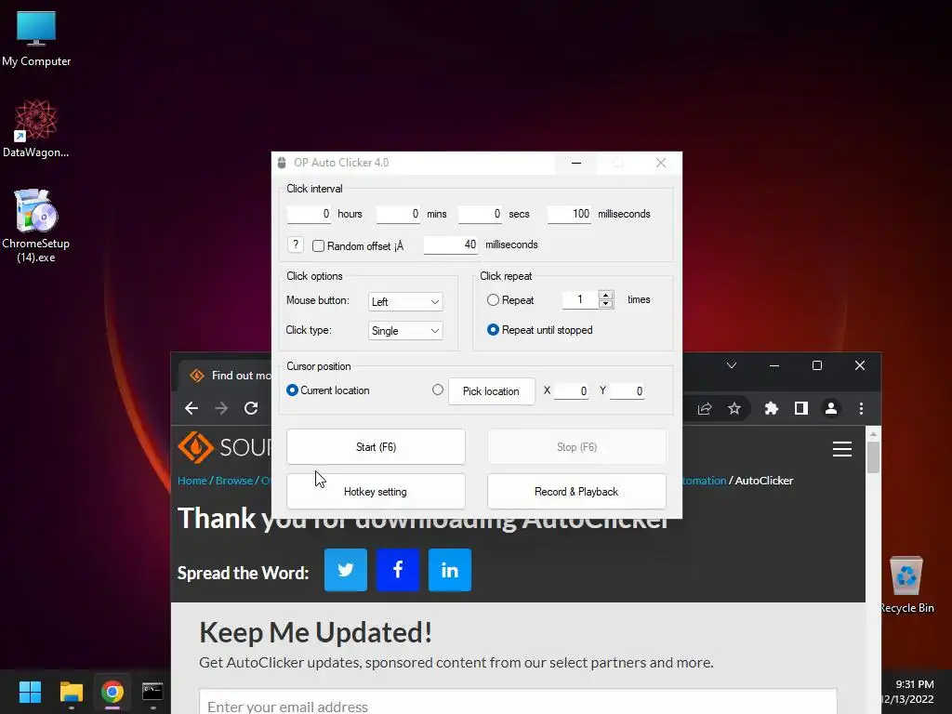Click the Chrome page scrollbar thumb
The width and height of the screenshot is (952, 714).
click(873, 457)
